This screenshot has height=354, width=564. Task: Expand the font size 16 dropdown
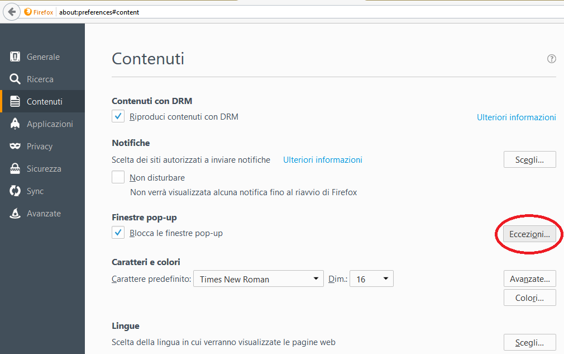click(371, 279)
